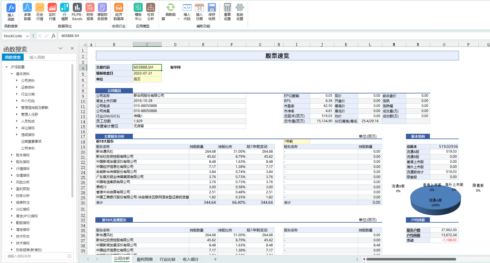Expand the 首发(IPO)指标 node
The height and width of the screenshot is (263, 490).
(12, 216)
